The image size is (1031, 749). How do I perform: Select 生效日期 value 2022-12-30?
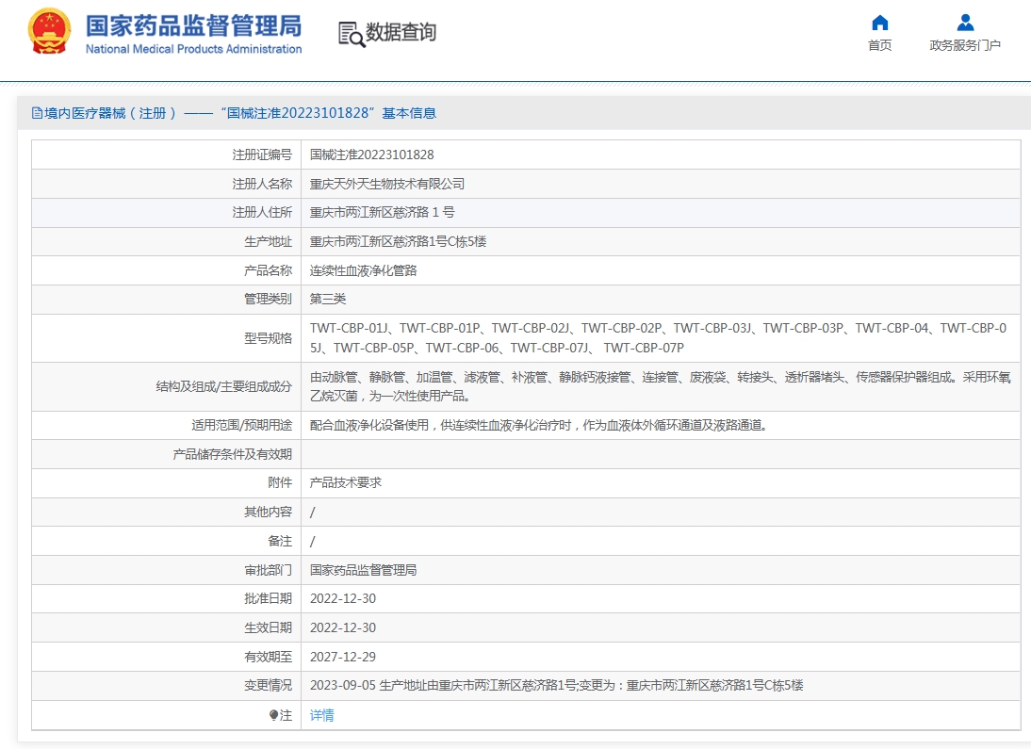pos(343,627)
